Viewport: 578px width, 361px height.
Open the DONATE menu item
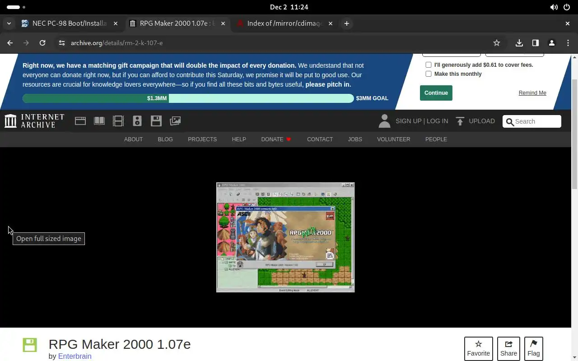tap(276, 139)
